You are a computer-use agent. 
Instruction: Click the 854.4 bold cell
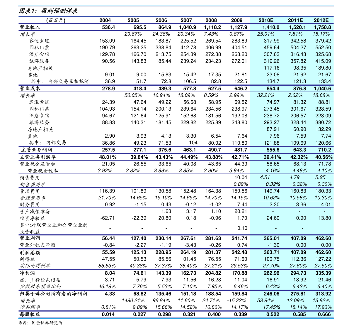tap(273, 89)
